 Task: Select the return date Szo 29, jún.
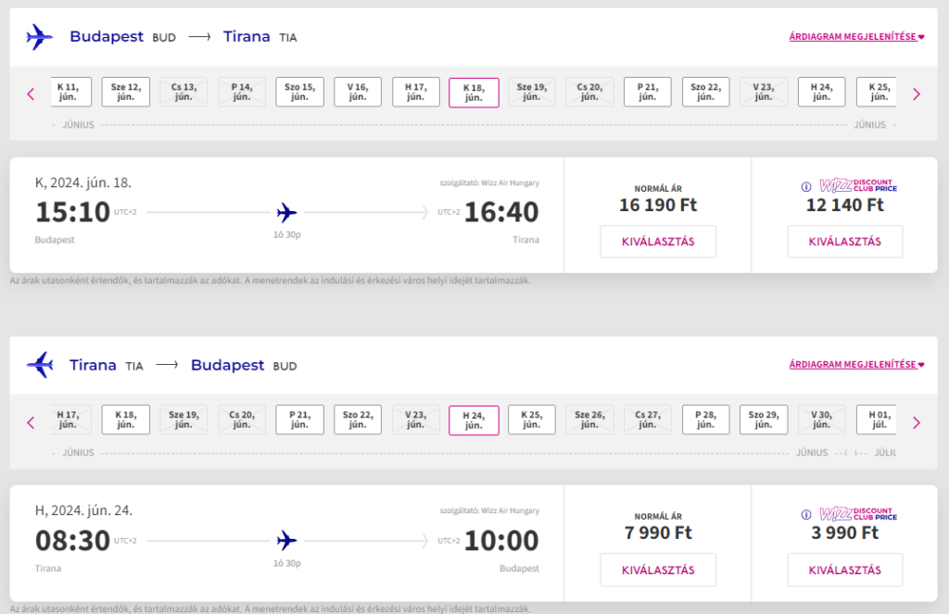(x=764, y=420)
